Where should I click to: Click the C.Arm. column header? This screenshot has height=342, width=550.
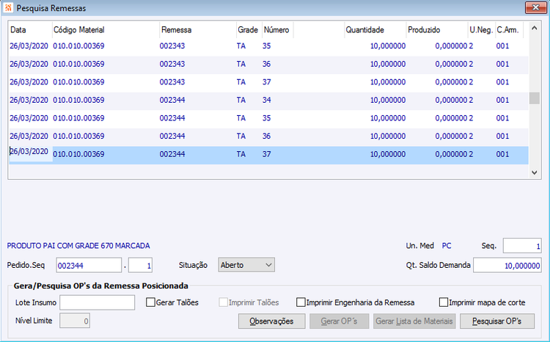(x=510, y=30)
